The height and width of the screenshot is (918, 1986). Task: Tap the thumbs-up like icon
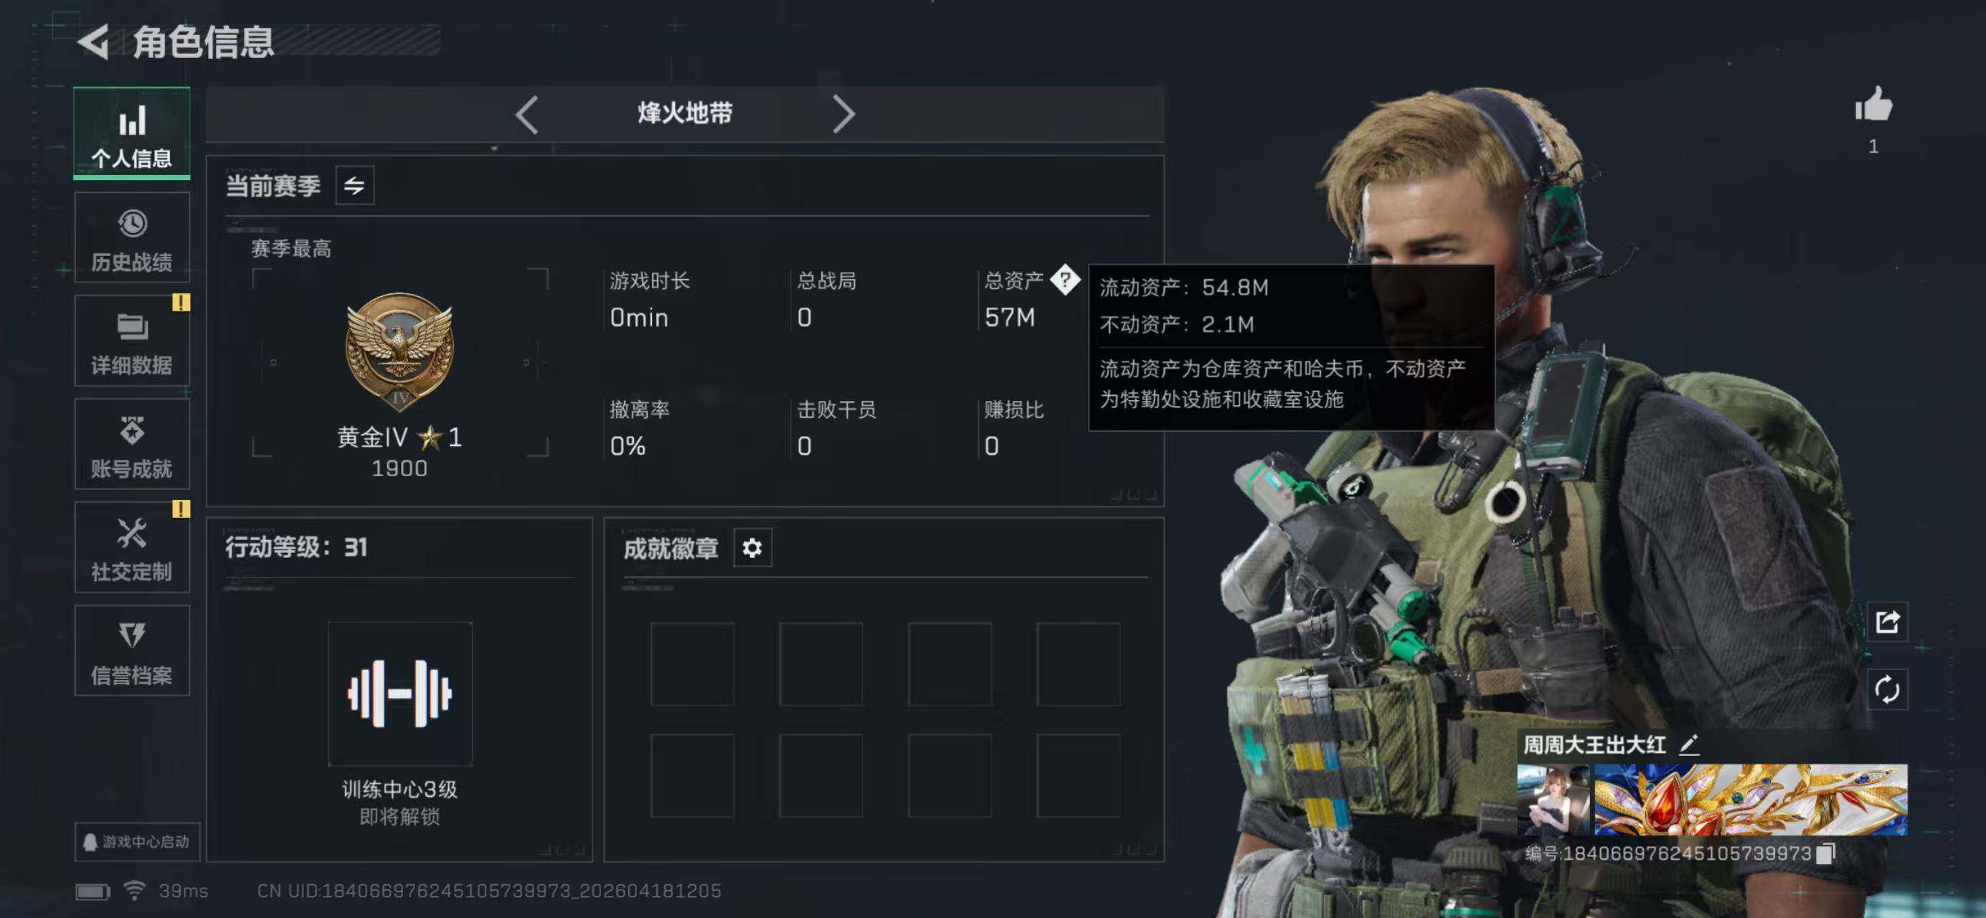click(x=1873, y=104)
